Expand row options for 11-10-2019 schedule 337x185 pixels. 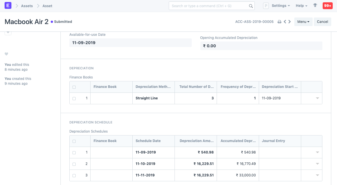[317, 164]
